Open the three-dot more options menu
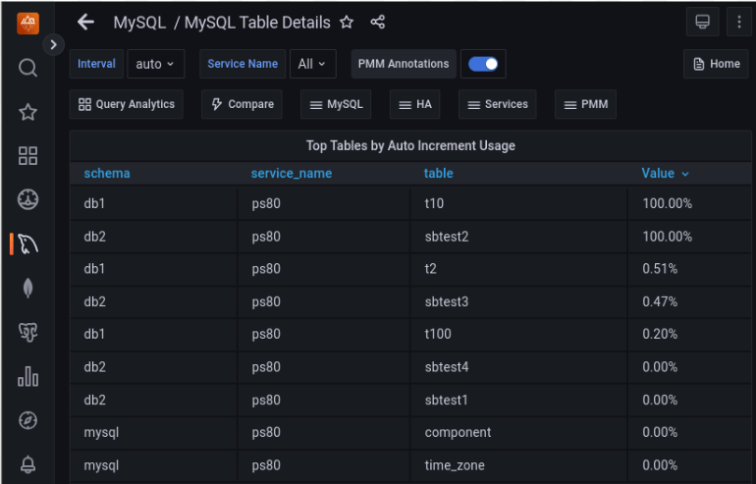756x484 pixels. coord(739,22)
